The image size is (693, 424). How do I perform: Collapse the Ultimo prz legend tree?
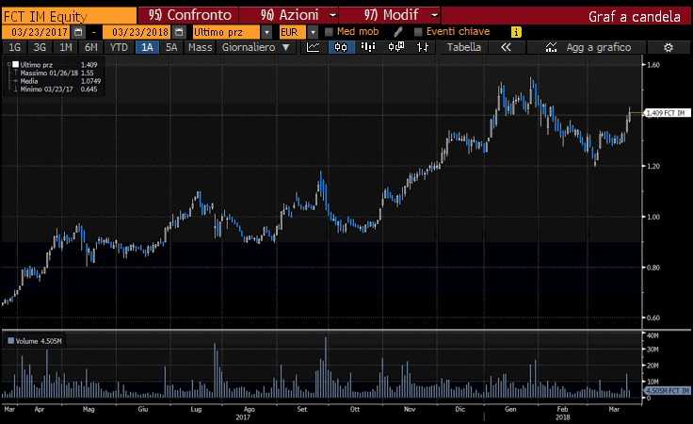point(8,65)
